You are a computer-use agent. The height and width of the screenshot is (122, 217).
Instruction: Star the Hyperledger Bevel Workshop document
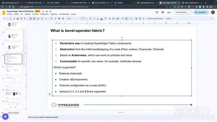(x=43, y=11)
